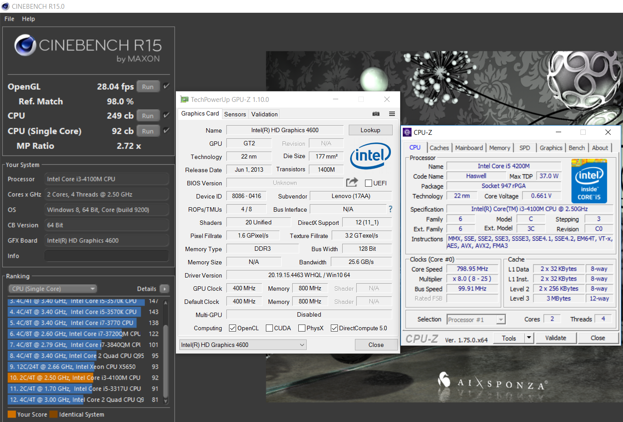Screen dimensions: 623x422
Task: Select ranking row 4 Core i5-3570K
Action: pos(84,312)
